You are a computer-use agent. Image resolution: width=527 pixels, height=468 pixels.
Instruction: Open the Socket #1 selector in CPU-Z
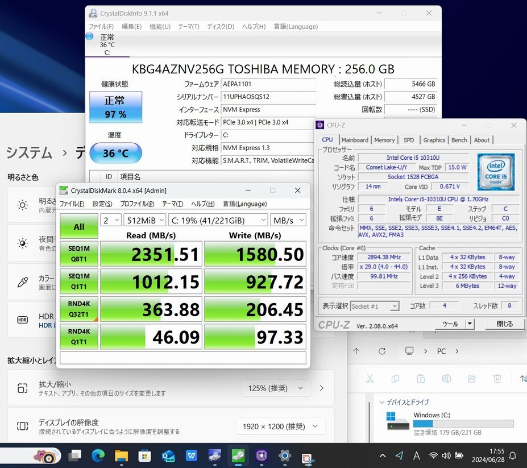(x=375, y=307)
